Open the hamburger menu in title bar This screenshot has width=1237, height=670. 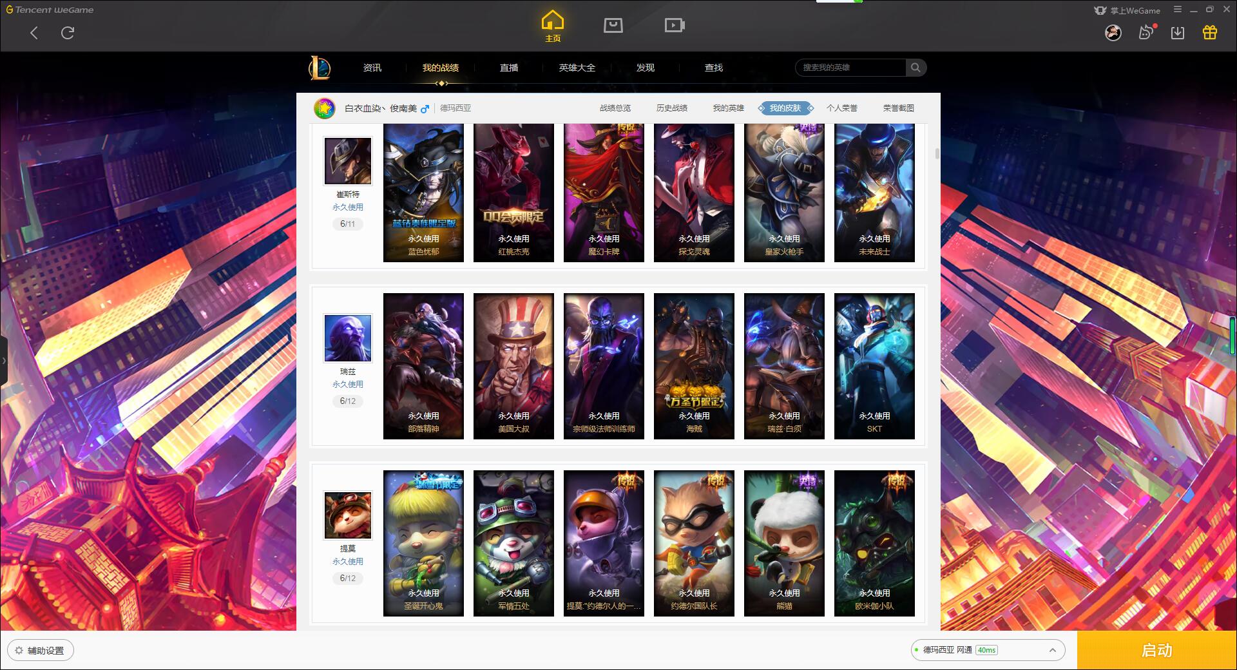click(x=1178, y=10)
